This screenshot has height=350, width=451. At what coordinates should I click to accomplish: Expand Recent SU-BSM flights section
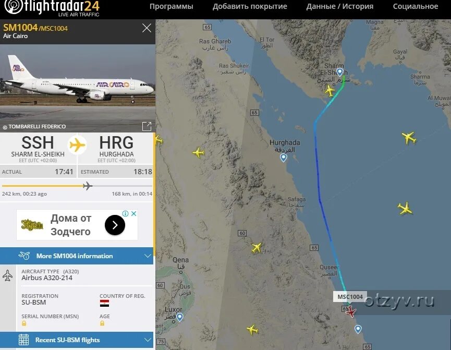(x=77, y=340)
